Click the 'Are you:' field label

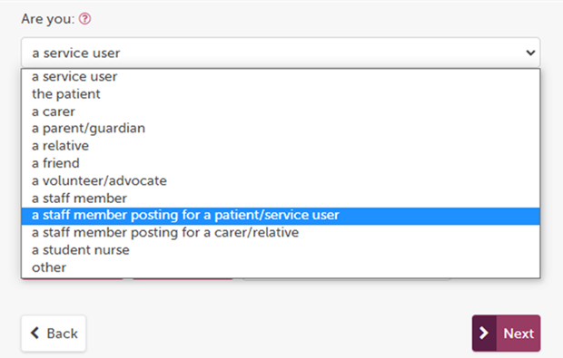(x=48, y=19)
